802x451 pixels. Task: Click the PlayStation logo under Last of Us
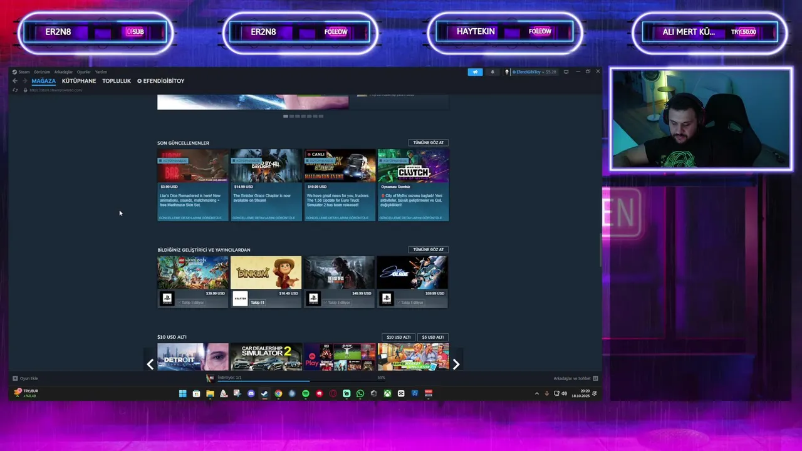(313, 299)
